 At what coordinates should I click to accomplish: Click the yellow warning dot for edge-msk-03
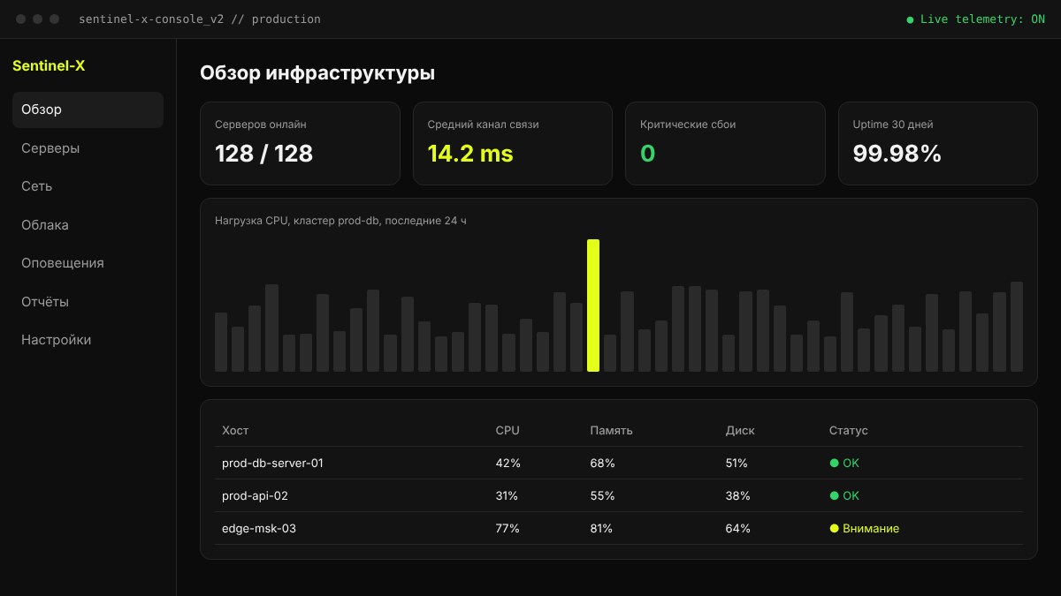pos(834,528)
